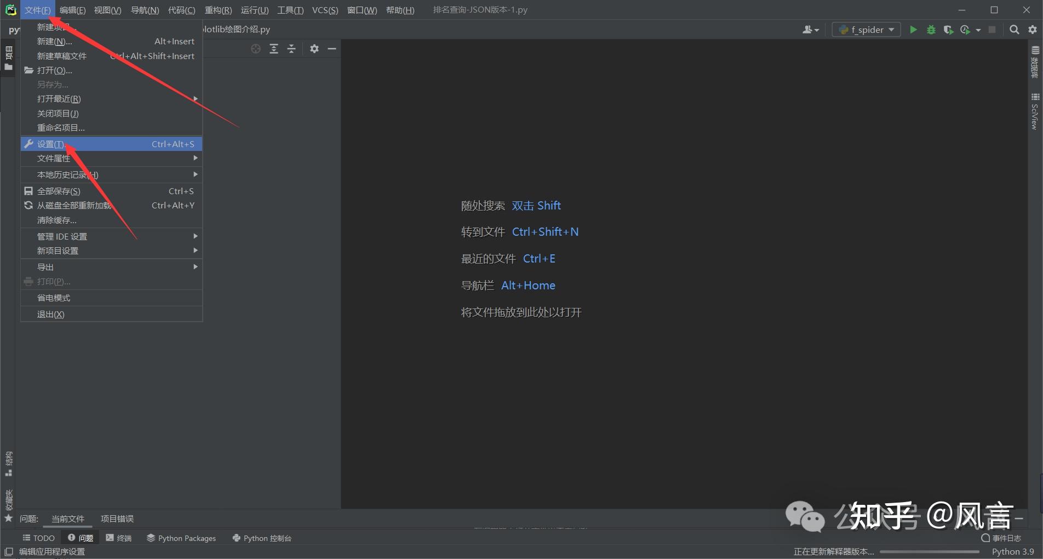1043x559 pixels.
Task: Toggle 省电模式 power save mode
Action: [112, 298]
